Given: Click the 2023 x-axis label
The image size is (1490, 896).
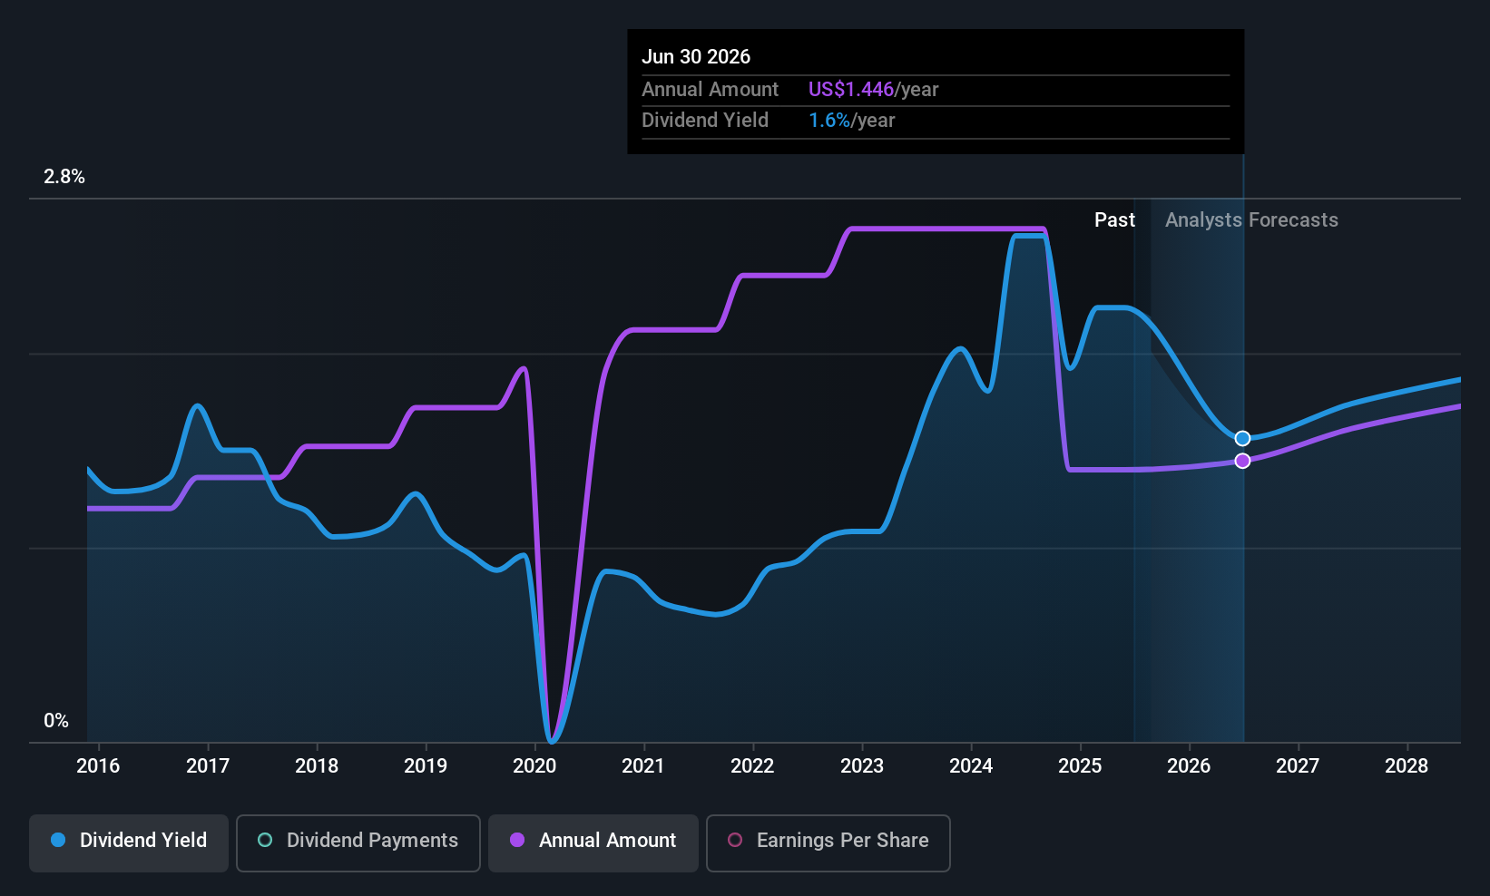Looking at the screenshot, I should pos(862,766).
